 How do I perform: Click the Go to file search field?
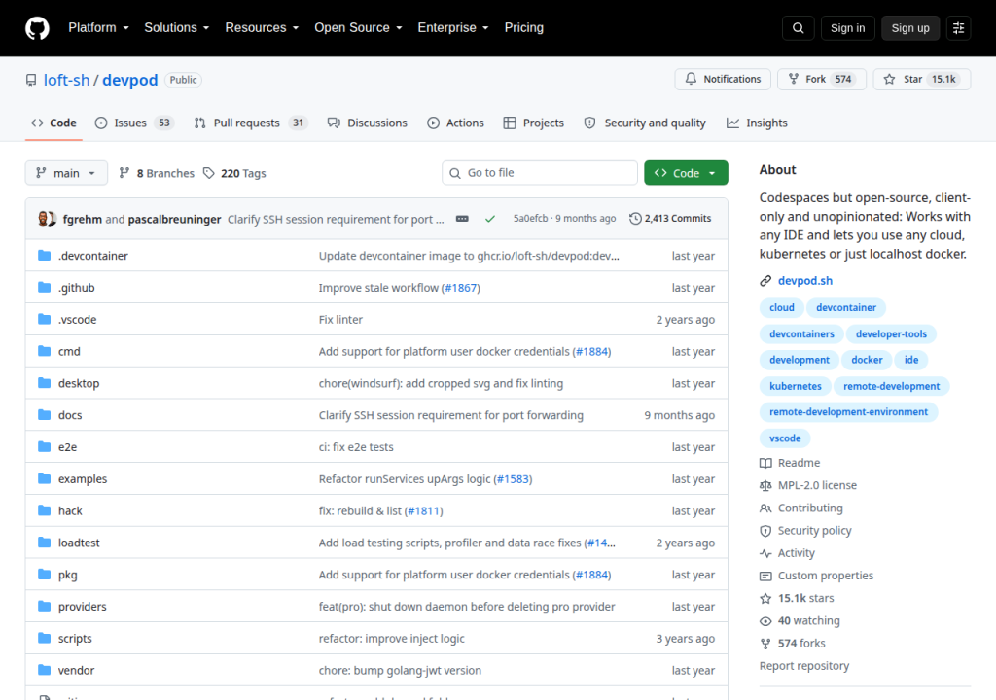pos(539,173)
